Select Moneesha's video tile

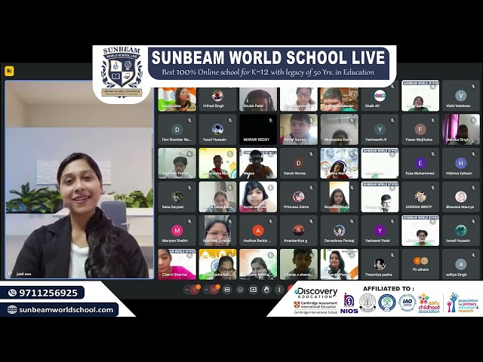tap(340, 129)
